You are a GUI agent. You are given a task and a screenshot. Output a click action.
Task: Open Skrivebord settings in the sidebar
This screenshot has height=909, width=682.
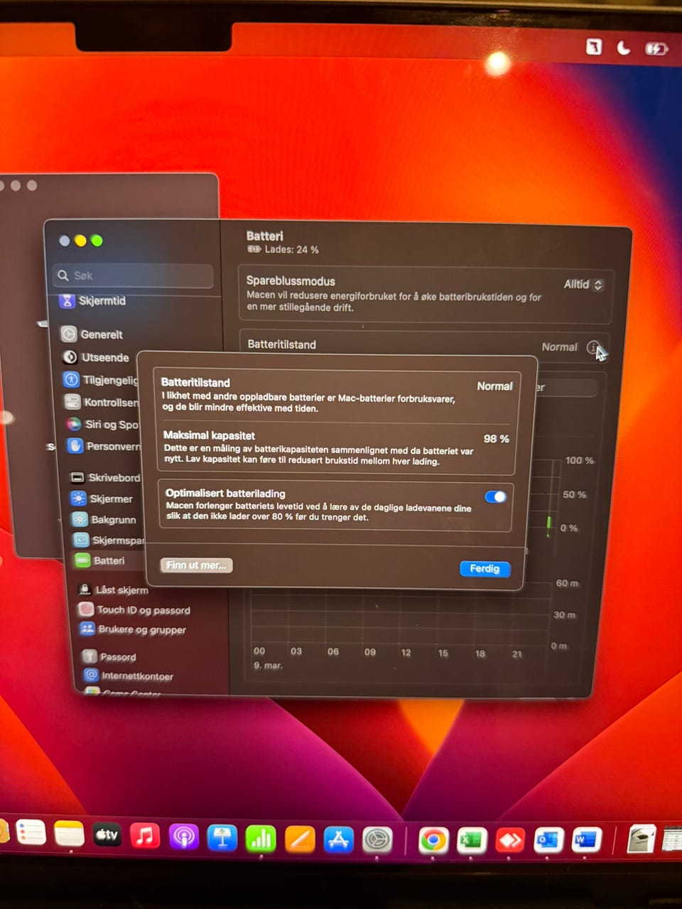tap(105, 478)
